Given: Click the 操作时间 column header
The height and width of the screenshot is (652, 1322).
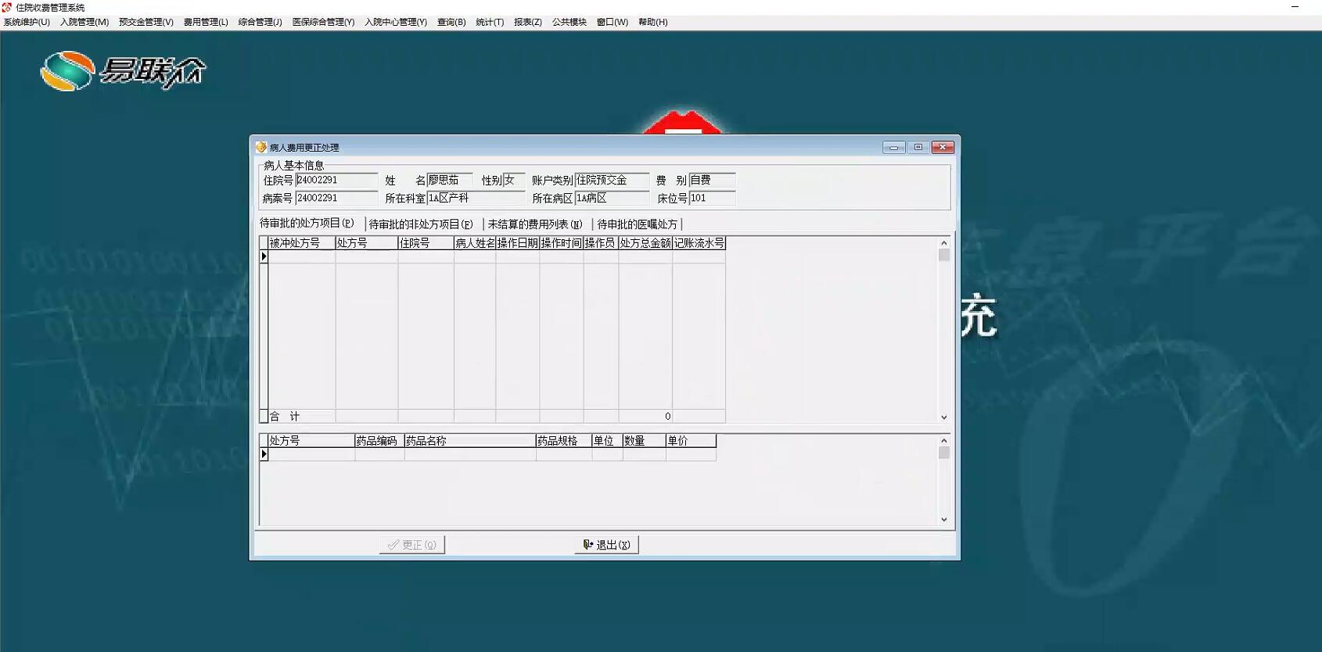Looking at the screenshot, I should [x=562, y=243].
